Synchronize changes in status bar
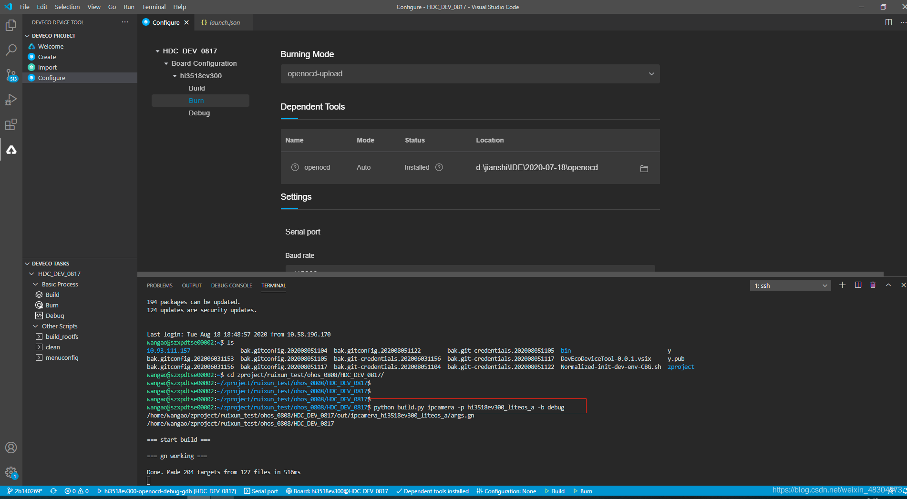 click(53, 491)
